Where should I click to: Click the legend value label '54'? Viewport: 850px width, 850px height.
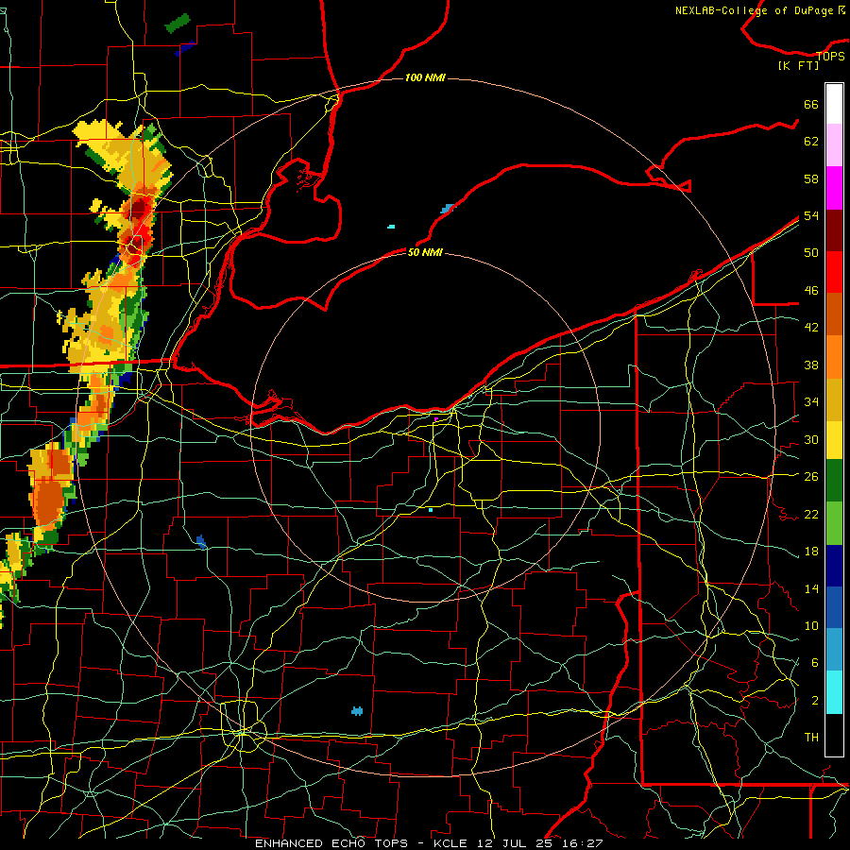pos(811,215)
